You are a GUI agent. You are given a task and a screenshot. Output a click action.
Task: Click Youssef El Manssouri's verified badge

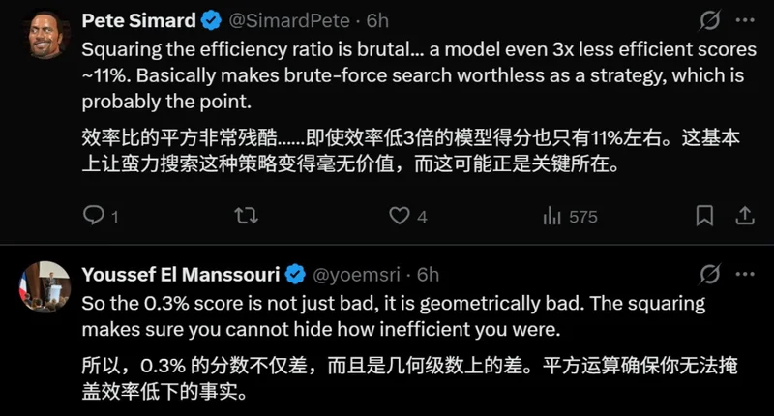[x=296, y=274]
